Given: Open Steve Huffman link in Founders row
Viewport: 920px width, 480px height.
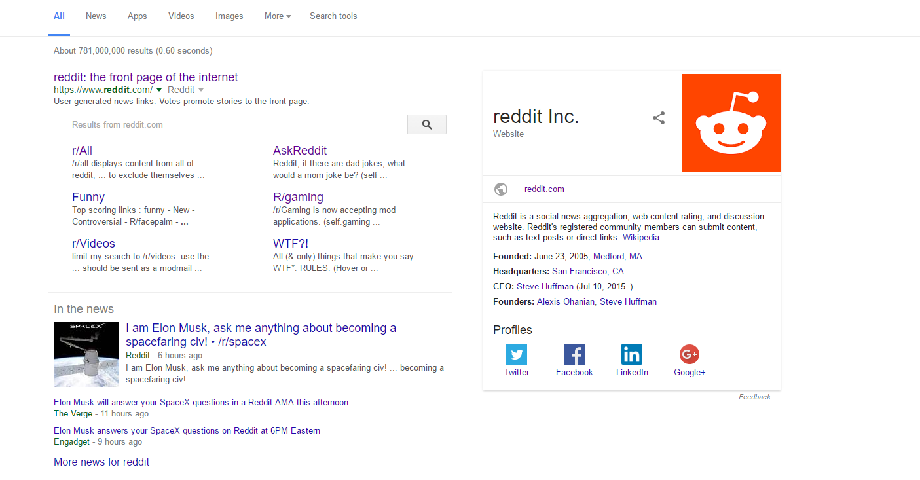Looking at the screenshot, I should 628,301.
